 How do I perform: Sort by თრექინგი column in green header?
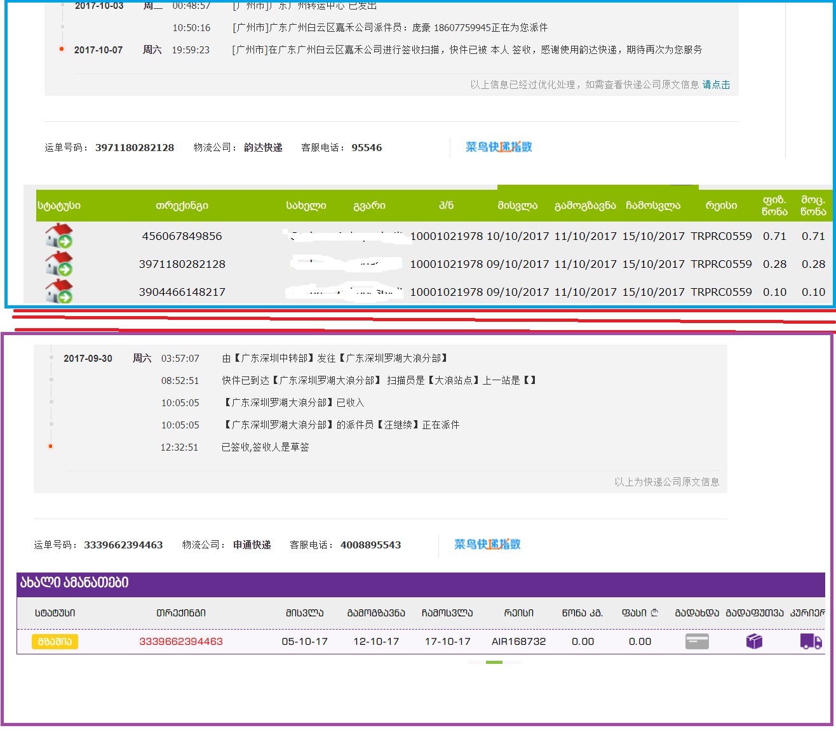pyautogui.click(x=182, y=206)
